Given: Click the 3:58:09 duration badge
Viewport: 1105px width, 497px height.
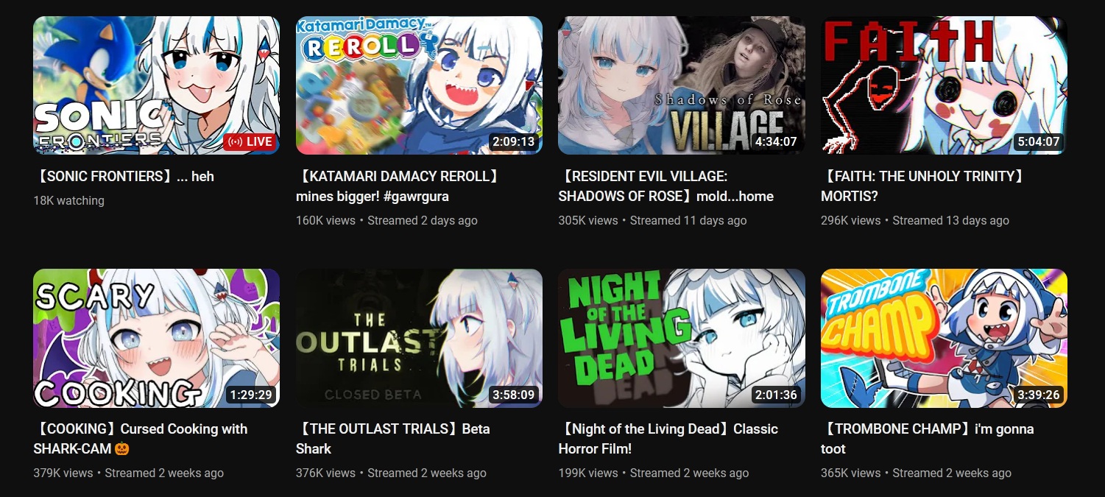Looking at the screenshot, I should click(514, 395).
